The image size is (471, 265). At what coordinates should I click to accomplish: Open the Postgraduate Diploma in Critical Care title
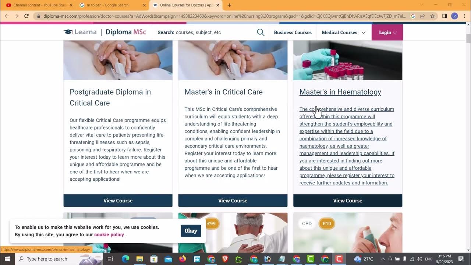tap(110, 98)
